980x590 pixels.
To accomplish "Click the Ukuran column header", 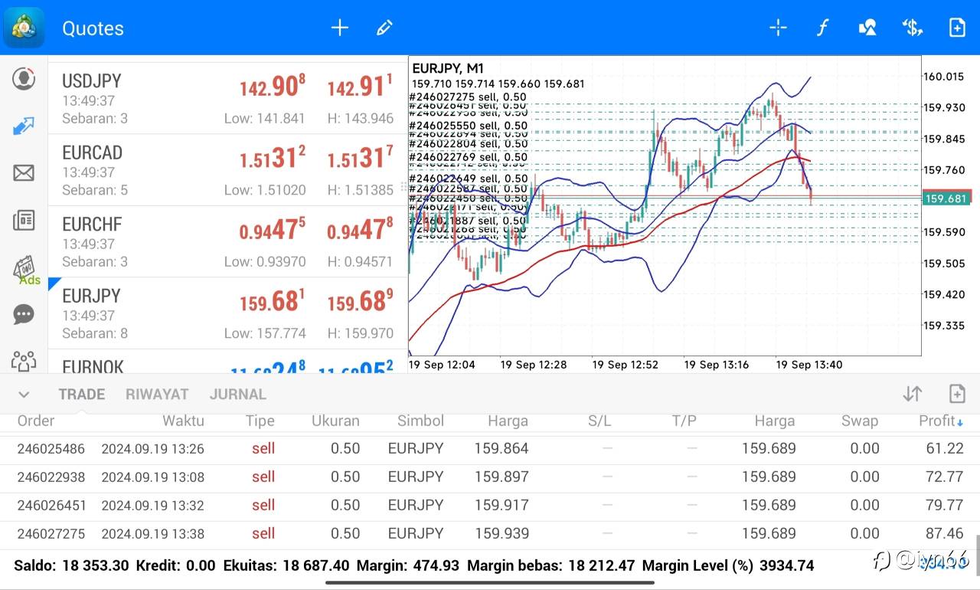I will [x=335, y=421].
